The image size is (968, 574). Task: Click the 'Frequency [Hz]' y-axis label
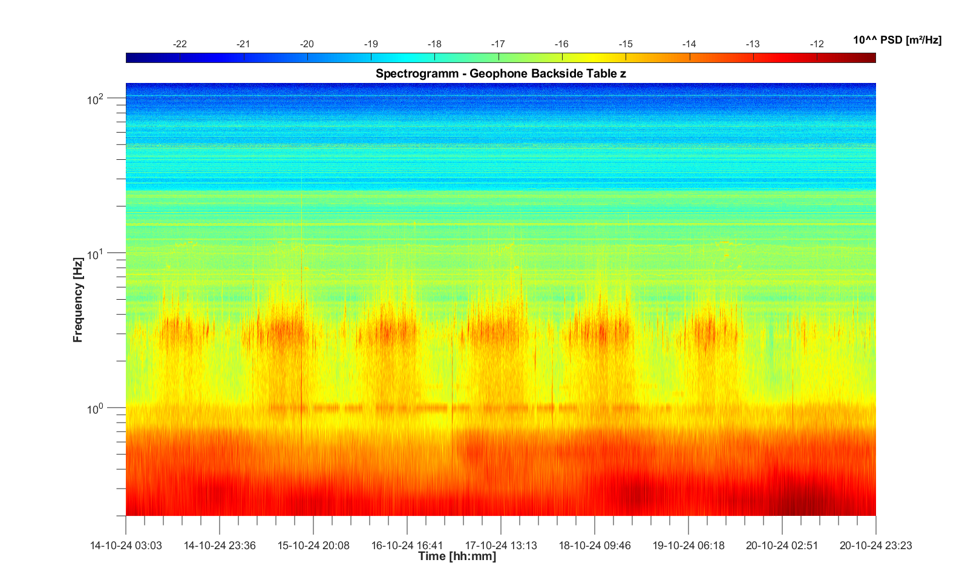(x=77, y=300)
